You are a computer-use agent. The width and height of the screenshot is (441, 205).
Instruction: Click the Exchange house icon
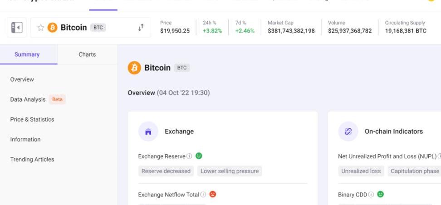pos(148,132)
